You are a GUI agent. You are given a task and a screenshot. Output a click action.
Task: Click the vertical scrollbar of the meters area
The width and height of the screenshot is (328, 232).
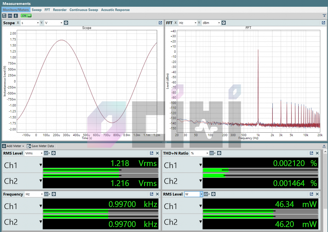point(326,191)
